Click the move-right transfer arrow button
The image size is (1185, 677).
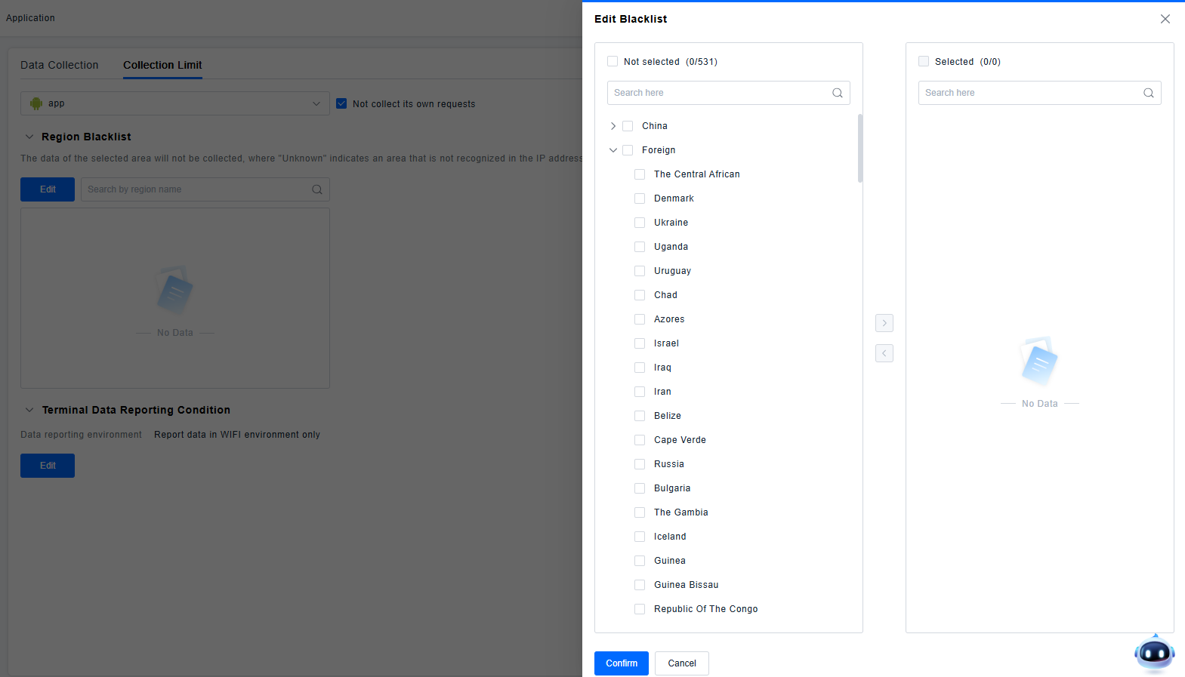pos(884,323)
